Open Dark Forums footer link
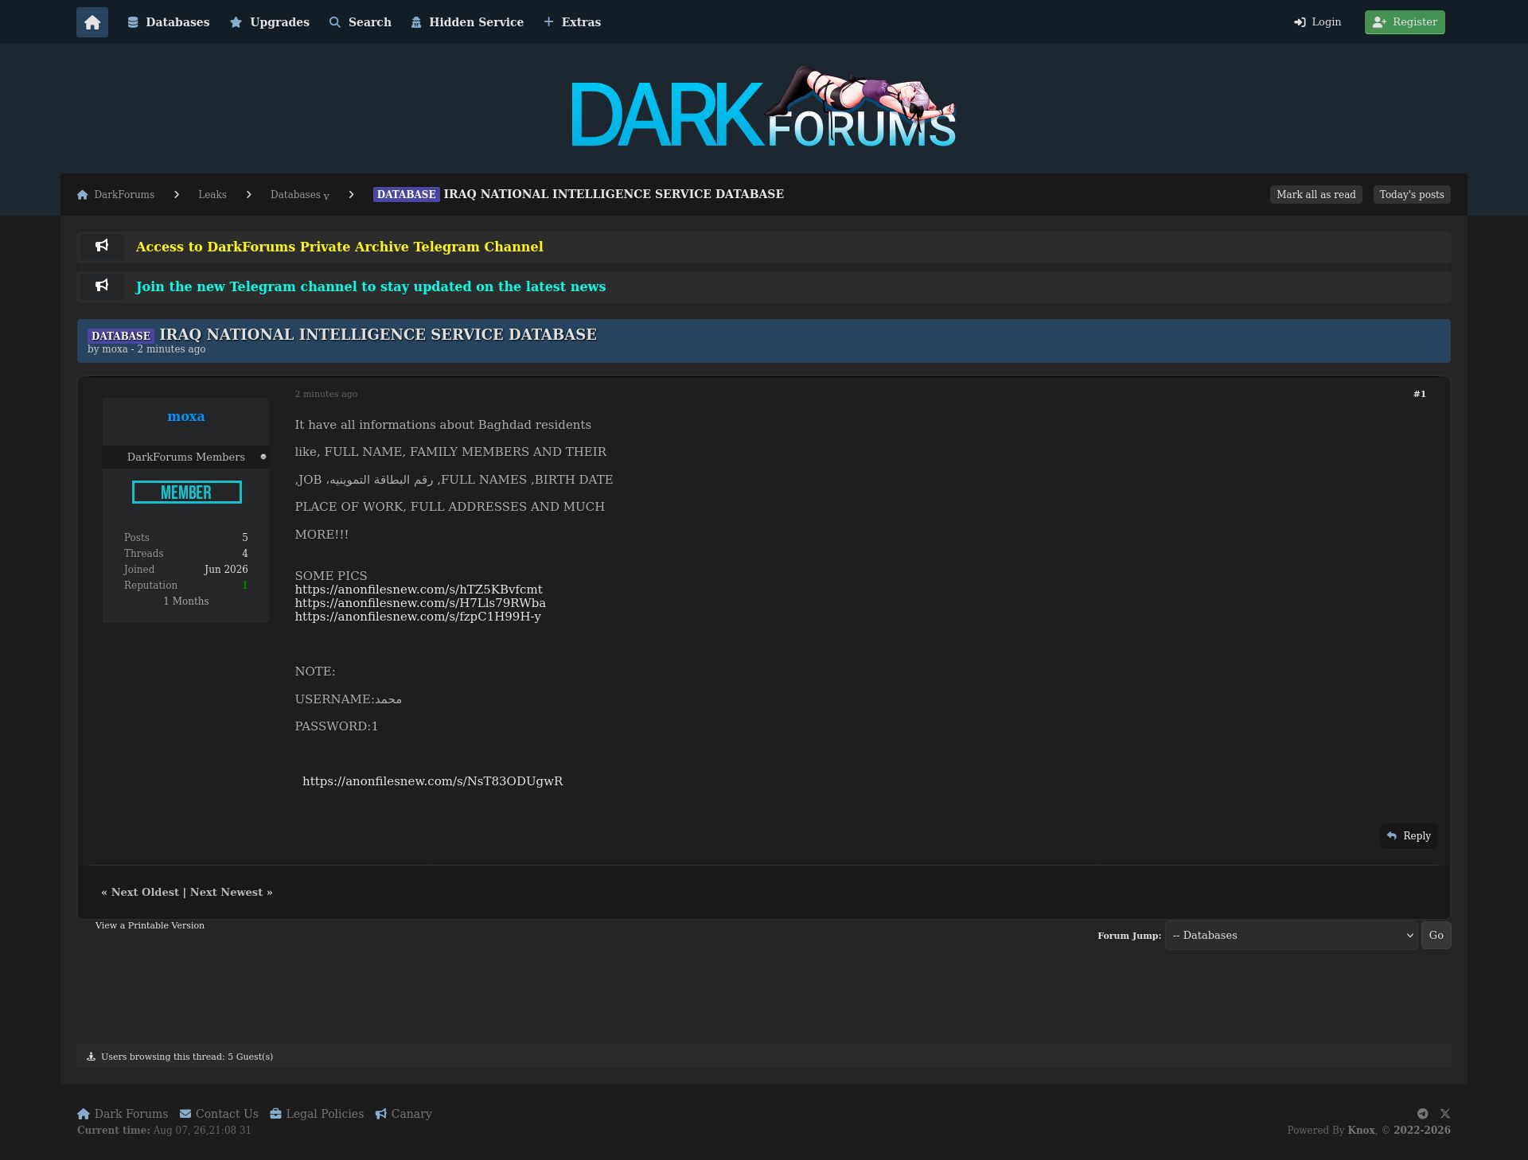The image size is (1528, 1160). click(123, 1114)
